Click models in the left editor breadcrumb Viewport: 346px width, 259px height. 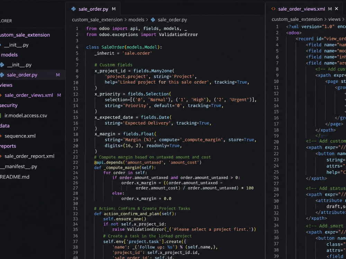point(136,20)
